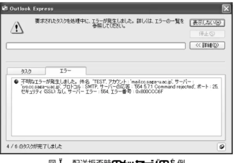The height and width of the screenshot is (163, 235).
Task: Collapse details with << 詳細(D) button
Action: pyautogui.click(x=207, y=45)
